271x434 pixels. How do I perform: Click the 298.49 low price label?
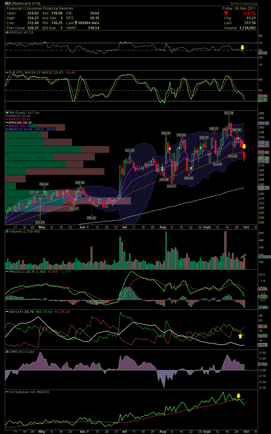tap(164, 180)
